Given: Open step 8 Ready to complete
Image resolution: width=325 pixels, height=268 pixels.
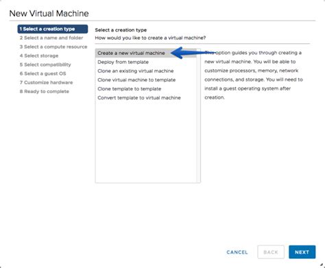Looking at the screenshot, I should pos(45,91).
